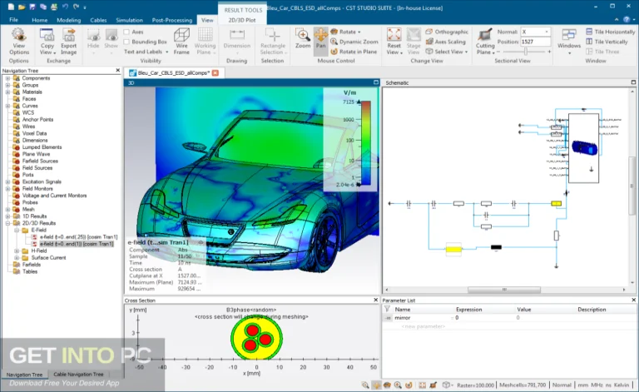Switch to the Cables ribbon tab
The height and width of the screenshot is (392, 639).
(98, 20)
